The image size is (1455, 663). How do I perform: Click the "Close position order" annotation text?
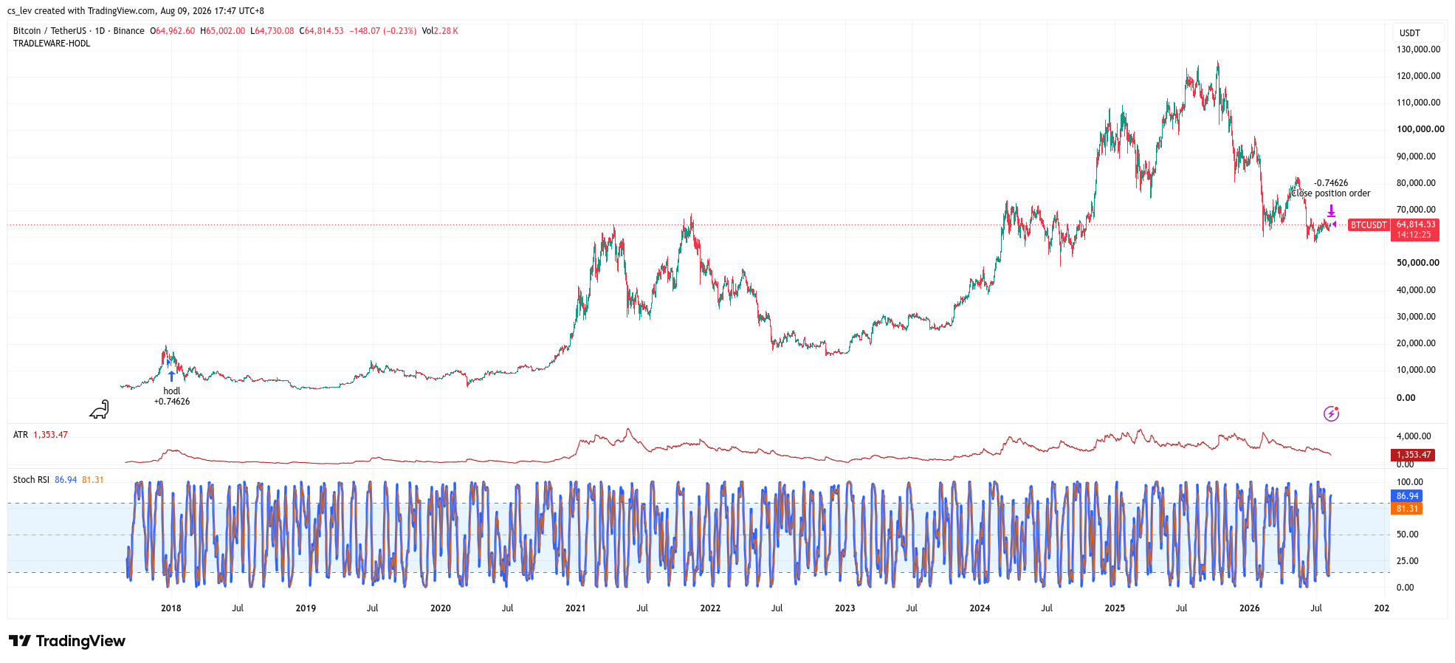tap(1330, 193)
